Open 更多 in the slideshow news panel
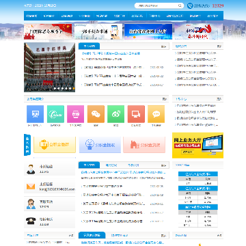The width and height of the screenshot is (246, 246). tap(163, 46)
